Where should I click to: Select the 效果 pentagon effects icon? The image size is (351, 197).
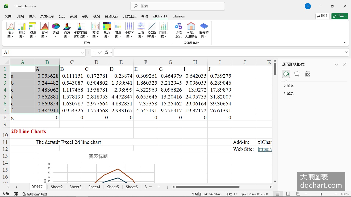297,74
